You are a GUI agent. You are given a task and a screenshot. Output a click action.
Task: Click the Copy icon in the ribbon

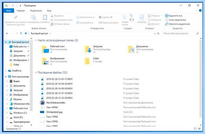coord(33,17)
